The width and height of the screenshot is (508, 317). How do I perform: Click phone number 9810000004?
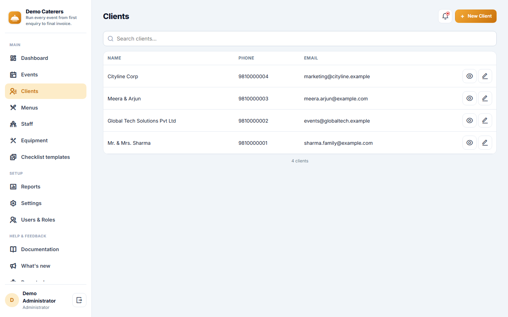click(x=253, y=76)
